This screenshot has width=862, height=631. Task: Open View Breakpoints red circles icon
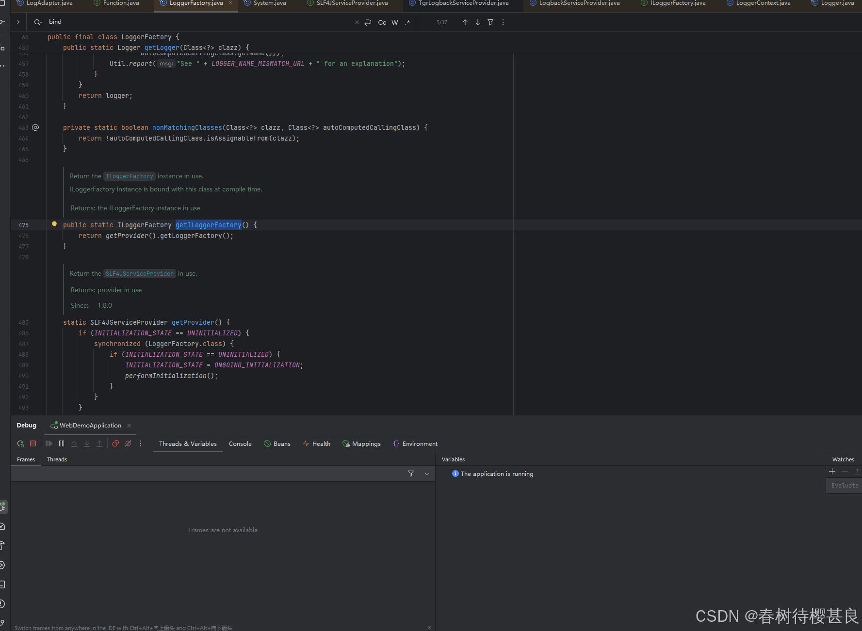115,443
